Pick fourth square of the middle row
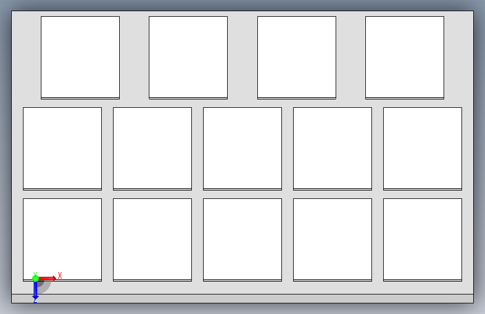This screenshot has width=485, height=314. click(332, 149)
